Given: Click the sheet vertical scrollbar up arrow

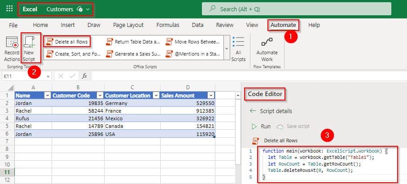Looking at the screenshot, I should point(238,96).
